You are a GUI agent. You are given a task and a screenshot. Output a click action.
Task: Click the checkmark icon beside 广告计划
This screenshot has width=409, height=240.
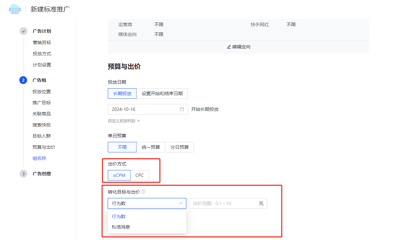click(x=23, y=31)
